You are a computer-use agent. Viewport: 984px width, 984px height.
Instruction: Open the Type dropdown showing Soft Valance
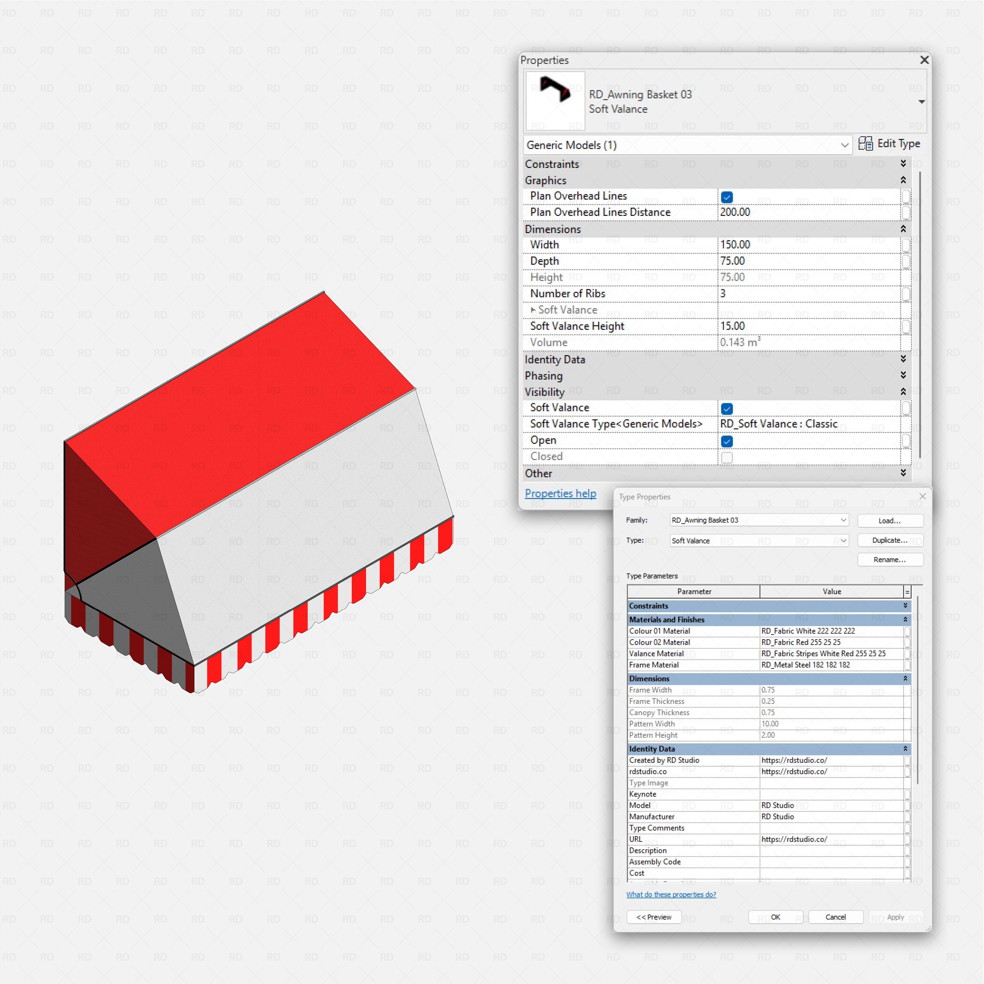(759, 540)
